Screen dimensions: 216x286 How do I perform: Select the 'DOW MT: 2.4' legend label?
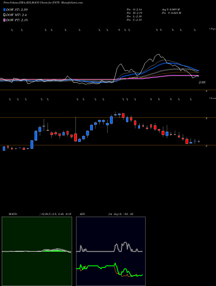tap(16, 15)
